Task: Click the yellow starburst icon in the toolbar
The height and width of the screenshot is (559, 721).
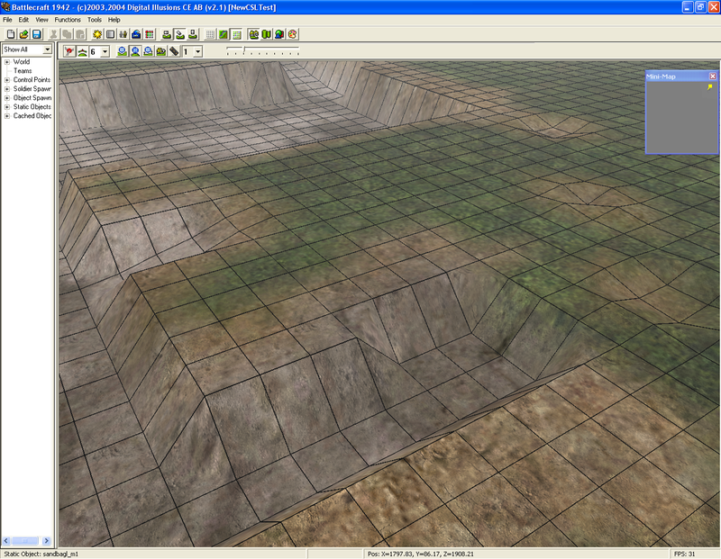Action: point(97,34)
